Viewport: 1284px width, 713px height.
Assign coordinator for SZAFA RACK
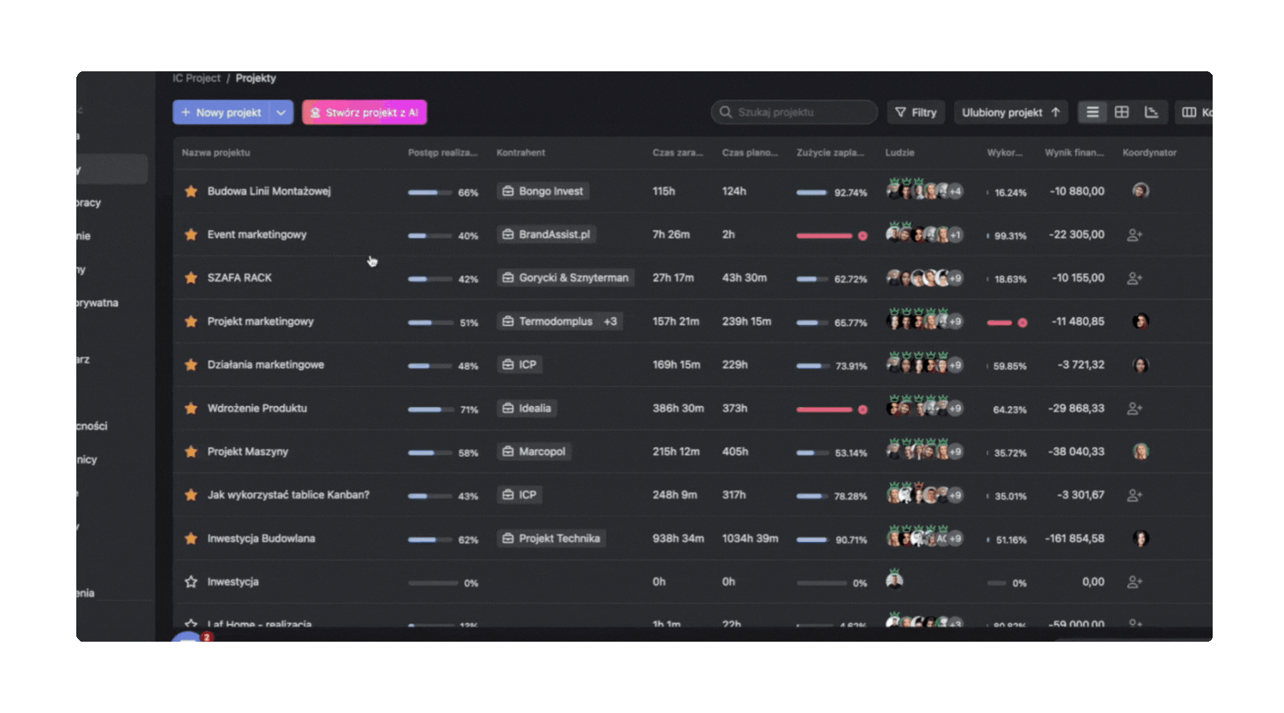1134,278
